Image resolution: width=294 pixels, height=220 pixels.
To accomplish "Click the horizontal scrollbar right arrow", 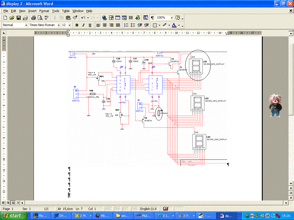I will 286,203.
